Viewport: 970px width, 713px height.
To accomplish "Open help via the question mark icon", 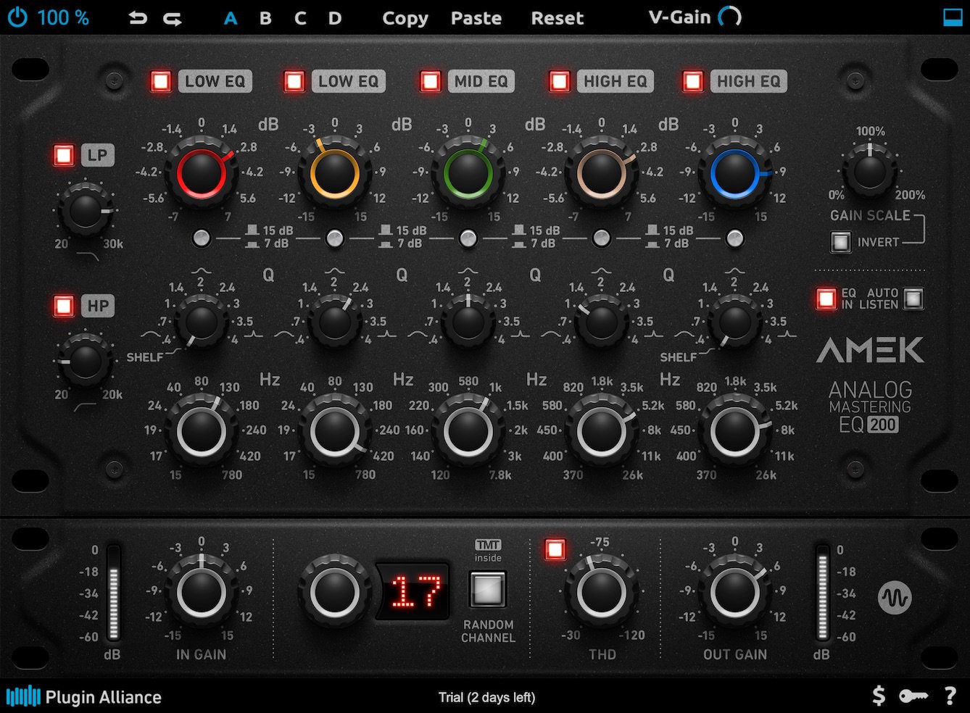I will click(950, 696).
